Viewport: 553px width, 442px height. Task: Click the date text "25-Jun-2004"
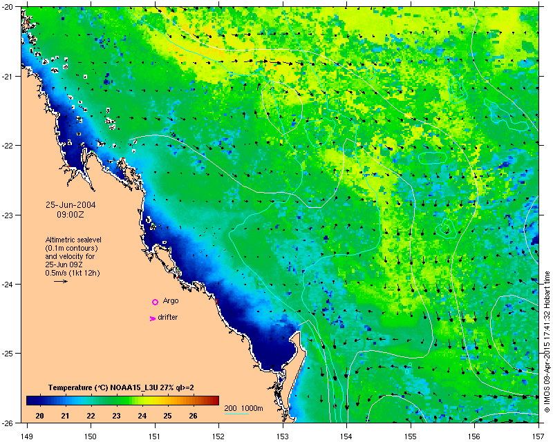point(71,205)
